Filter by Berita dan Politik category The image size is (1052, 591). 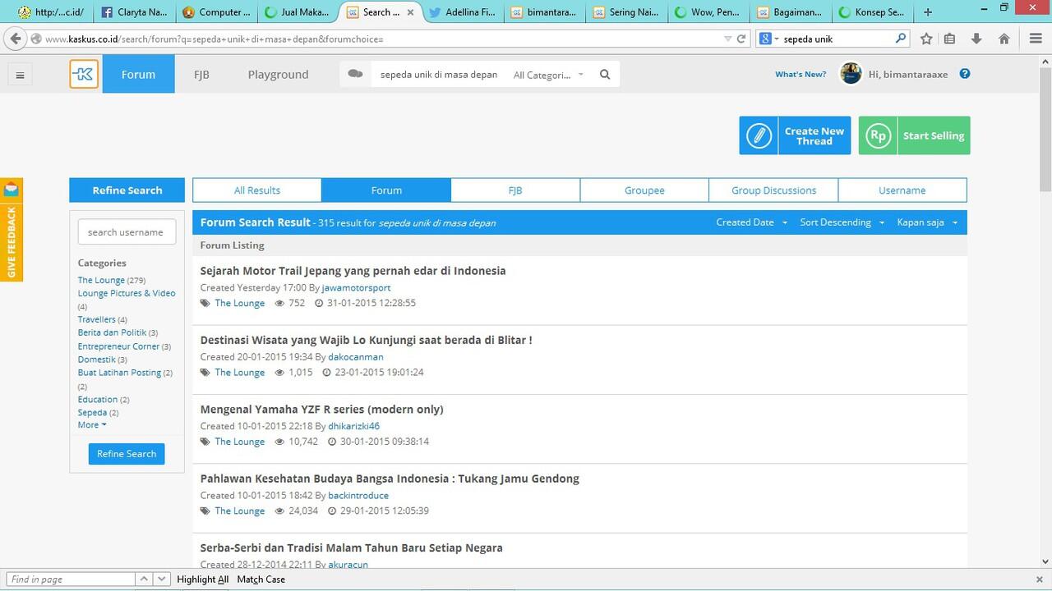point(112,333)
